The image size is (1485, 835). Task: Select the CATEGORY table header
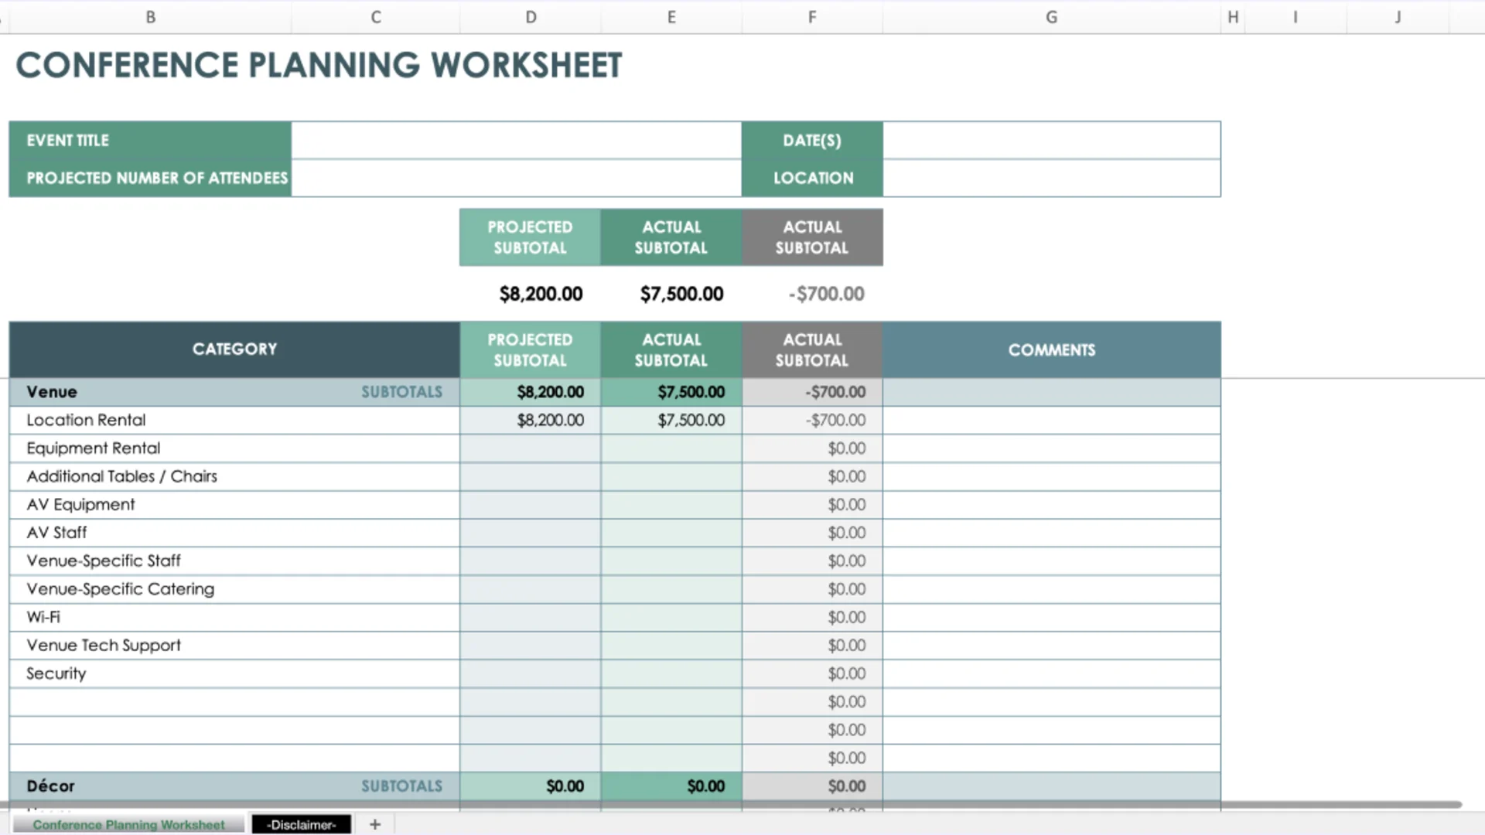point(234,349)
